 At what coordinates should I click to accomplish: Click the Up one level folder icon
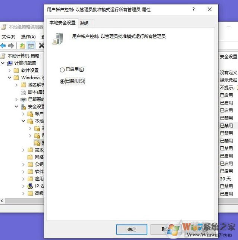(22, 46)
